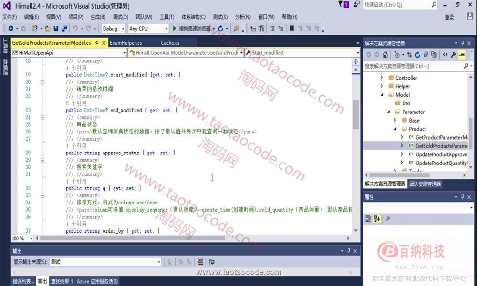This screenshot has height=286, width=477.
Task: Open Properties via wrench icon in Solution Explorer
Action: 453,55
